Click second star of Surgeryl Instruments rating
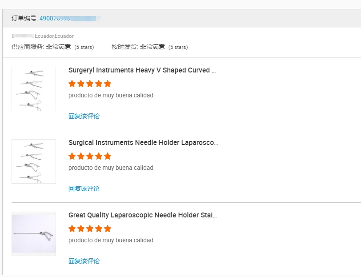This screenshot has width=361, height=277. tap(81, 84)
